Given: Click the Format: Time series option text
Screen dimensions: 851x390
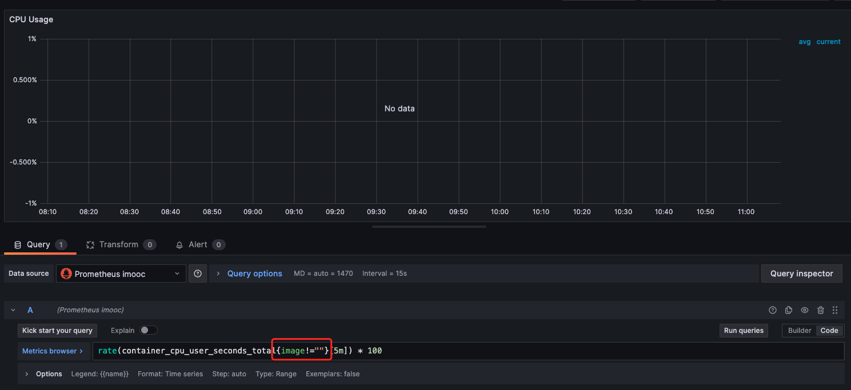Looking at the screenshot, I should (170, 374).
